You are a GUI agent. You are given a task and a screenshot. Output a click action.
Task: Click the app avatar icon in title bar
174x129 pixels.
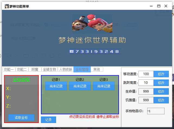click(x=7, y=6)
